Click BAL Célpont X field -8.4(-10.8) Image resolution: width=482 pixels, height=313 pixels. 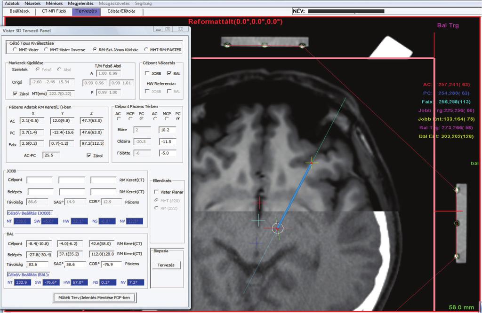point(39,243)
